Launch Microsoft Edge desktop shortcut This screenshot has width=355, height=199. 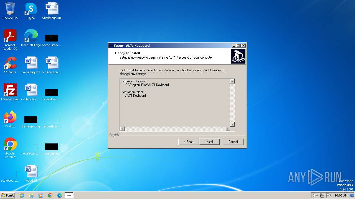31,38
